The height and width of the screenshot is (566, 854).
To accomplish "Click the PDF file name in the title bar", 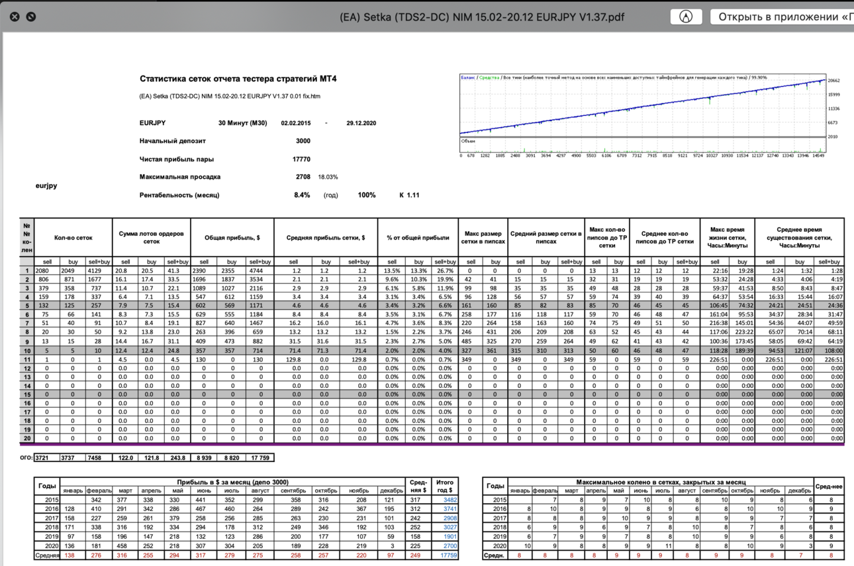I will coord(482,17).
